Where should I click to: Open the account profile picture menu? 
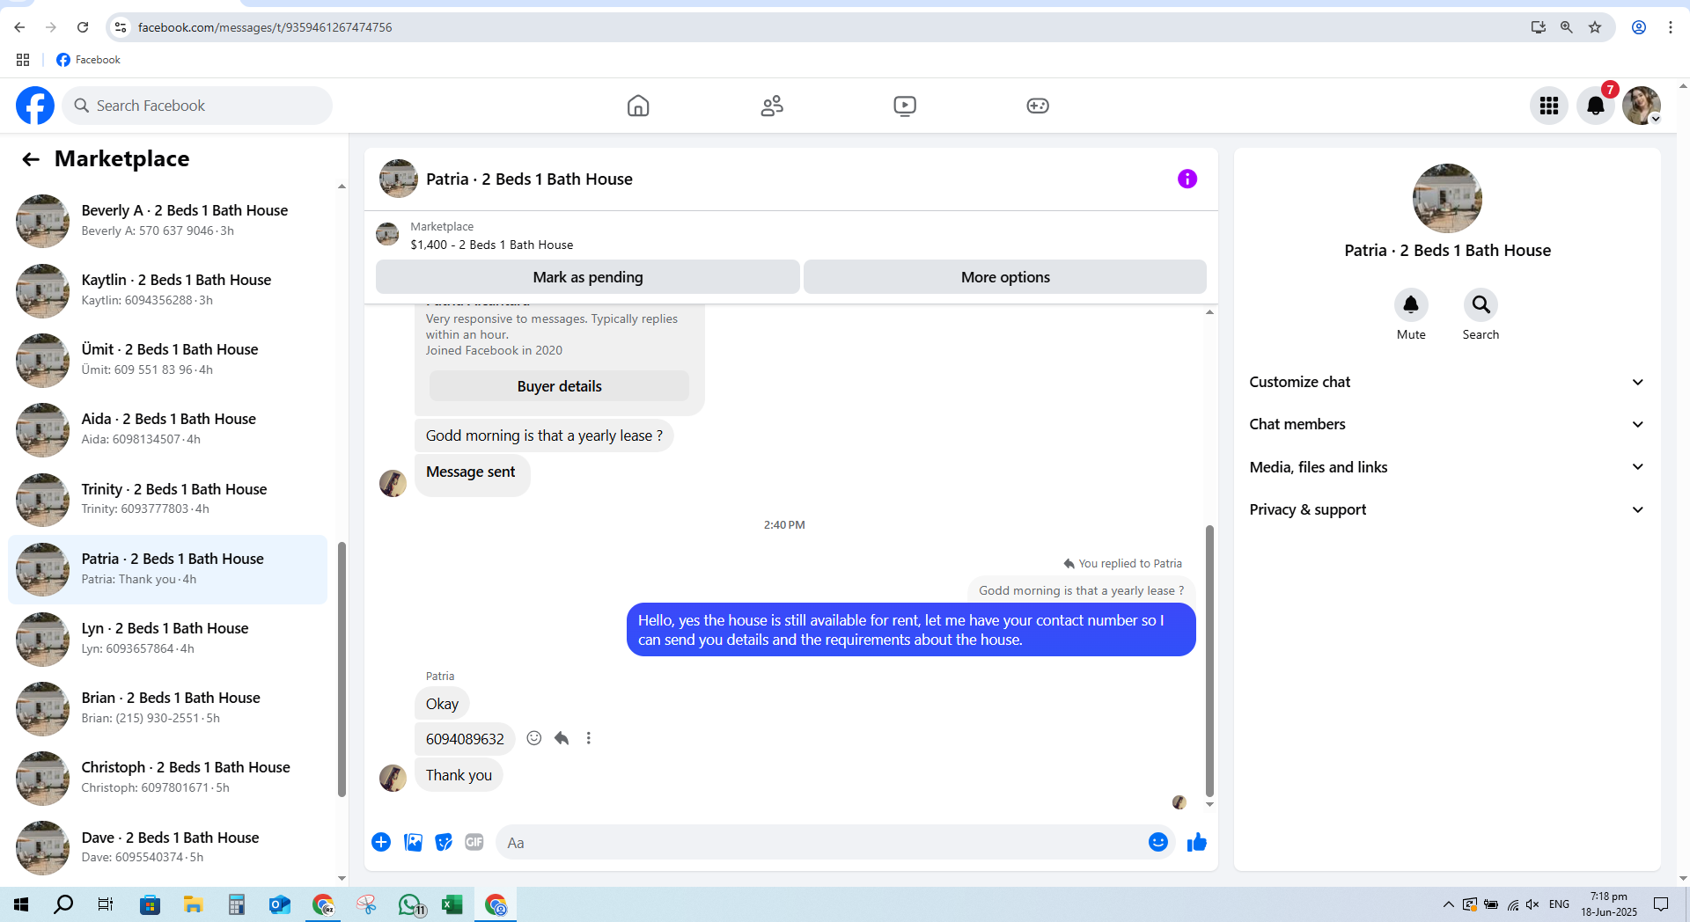[x=1642, y=106]
